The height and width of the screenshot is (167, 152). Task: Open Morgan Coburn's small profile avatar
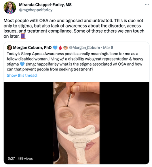tap(9, 48)
